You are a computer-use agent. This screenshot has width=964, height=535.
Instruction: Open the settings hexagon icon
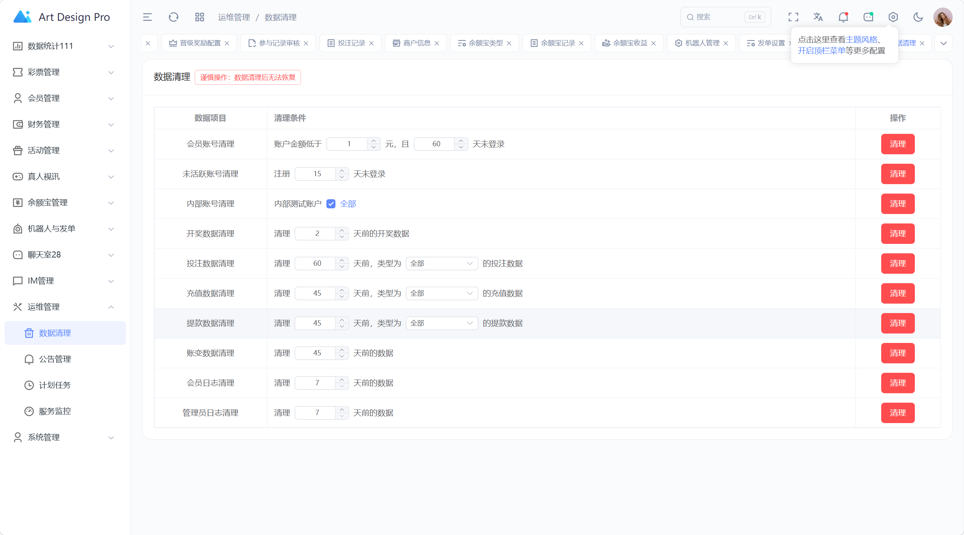click(x=893, y=17)
